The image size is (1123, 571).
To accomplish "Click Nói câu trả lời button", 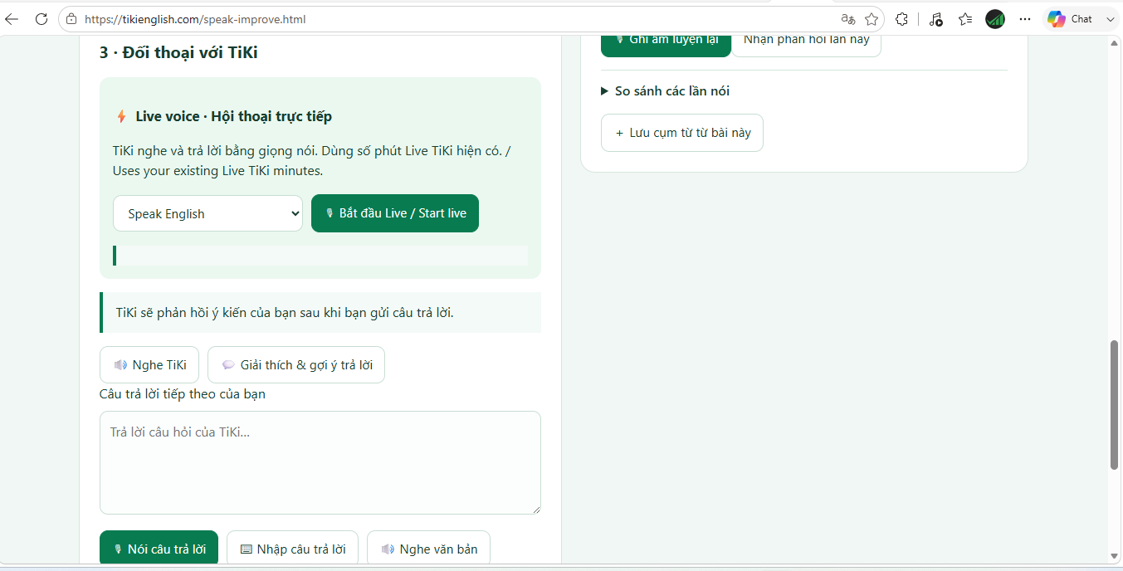I will click(159, 548).
